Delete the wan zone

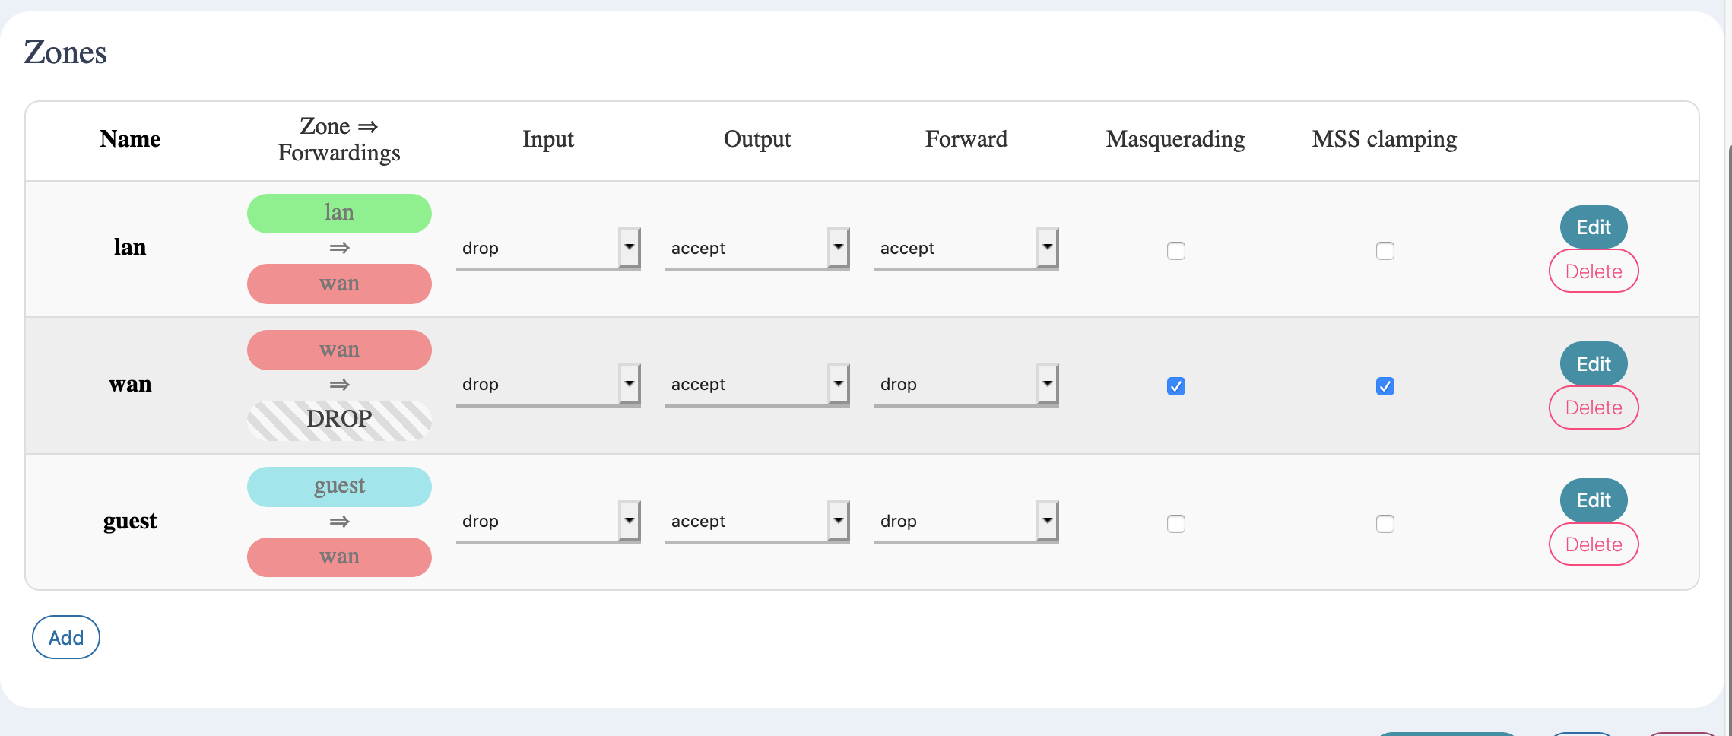coord(1593,408)
